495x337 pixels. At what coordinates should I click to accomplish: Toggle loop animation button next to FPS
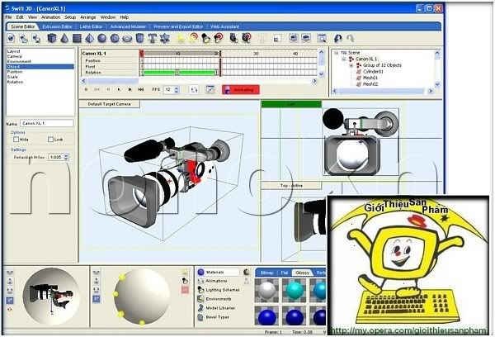[x=194, y=90]
